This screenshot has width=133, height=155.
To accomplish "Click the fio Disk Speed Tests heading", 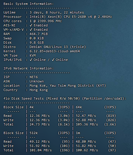I will (65, 98).
